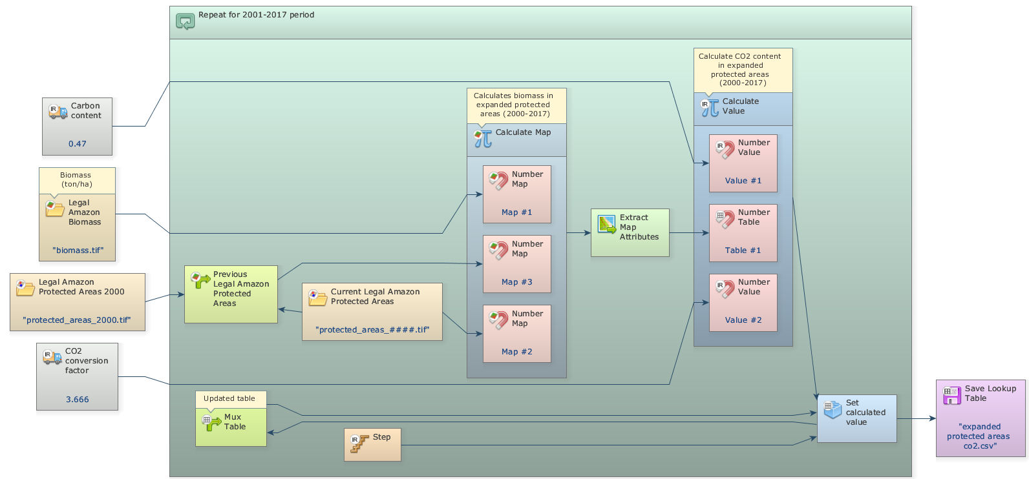
Task: Click the Carbon content truck icon
Action: pyautogui.click(x=58, y=112)
